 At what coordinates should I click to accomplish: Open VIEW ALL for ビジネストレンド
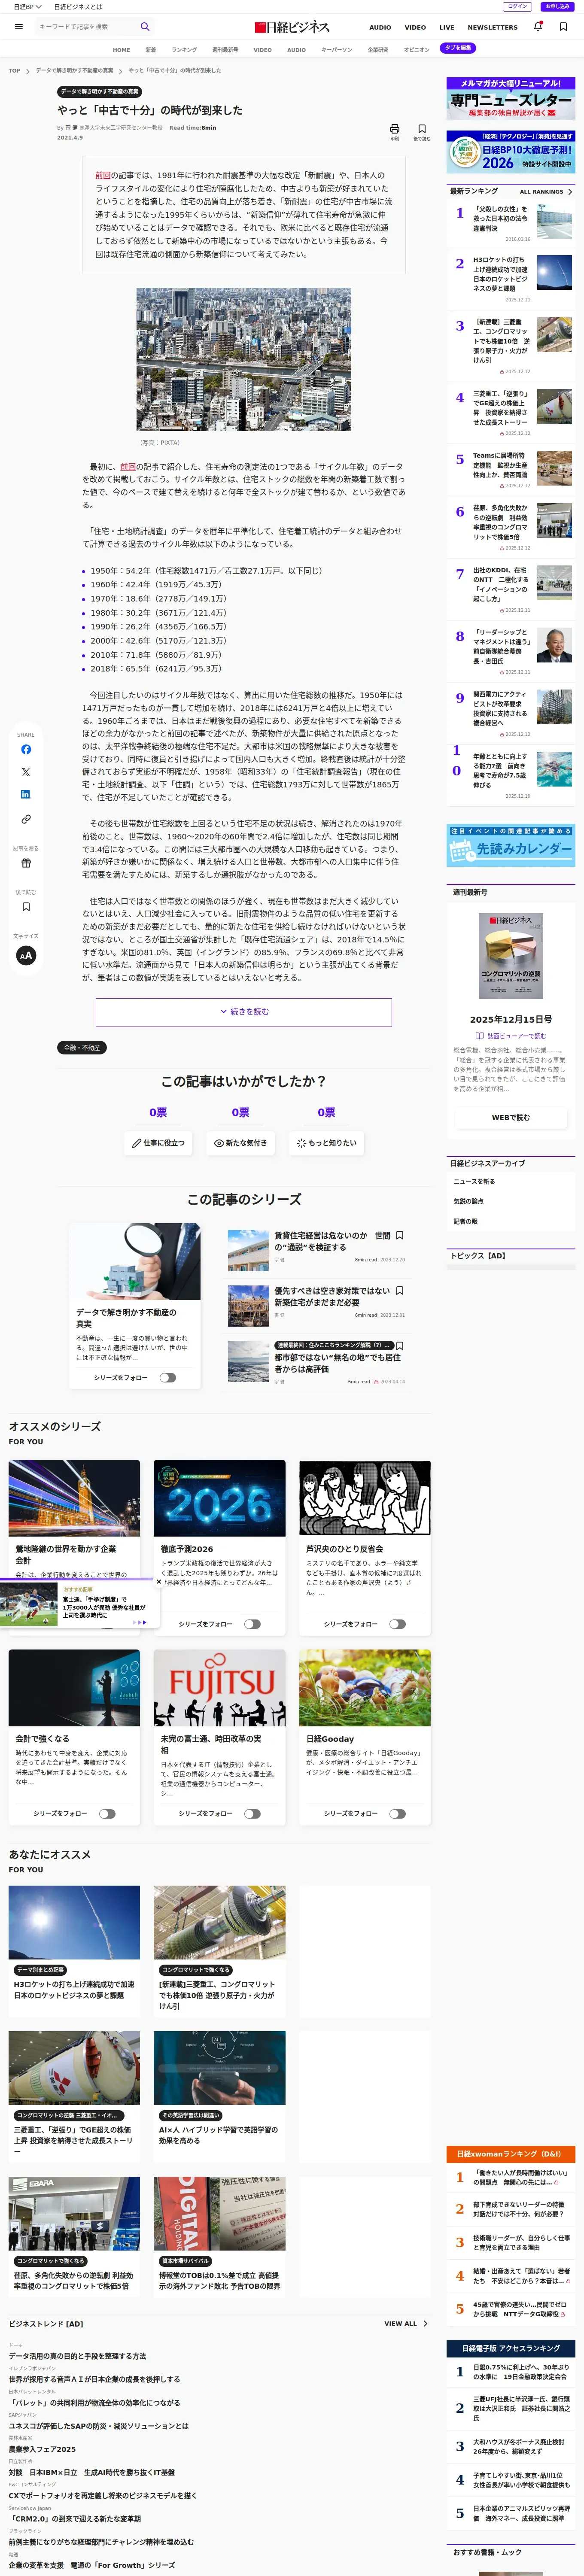406,2324
